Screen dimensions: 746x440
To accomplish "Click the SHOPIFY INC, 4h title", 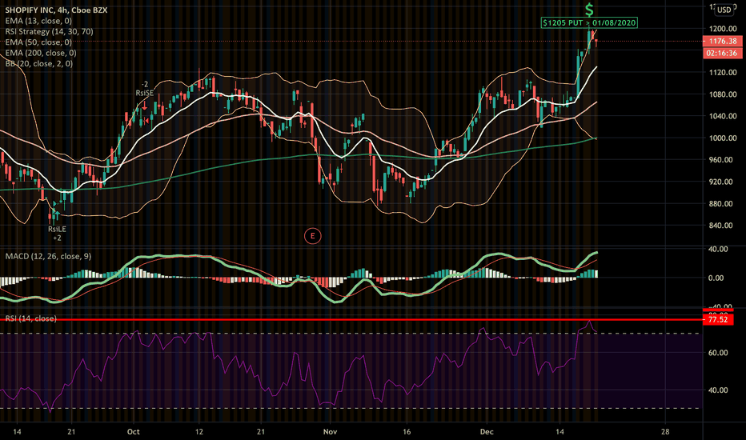I will pyautogui.click(x=56, y=10).
